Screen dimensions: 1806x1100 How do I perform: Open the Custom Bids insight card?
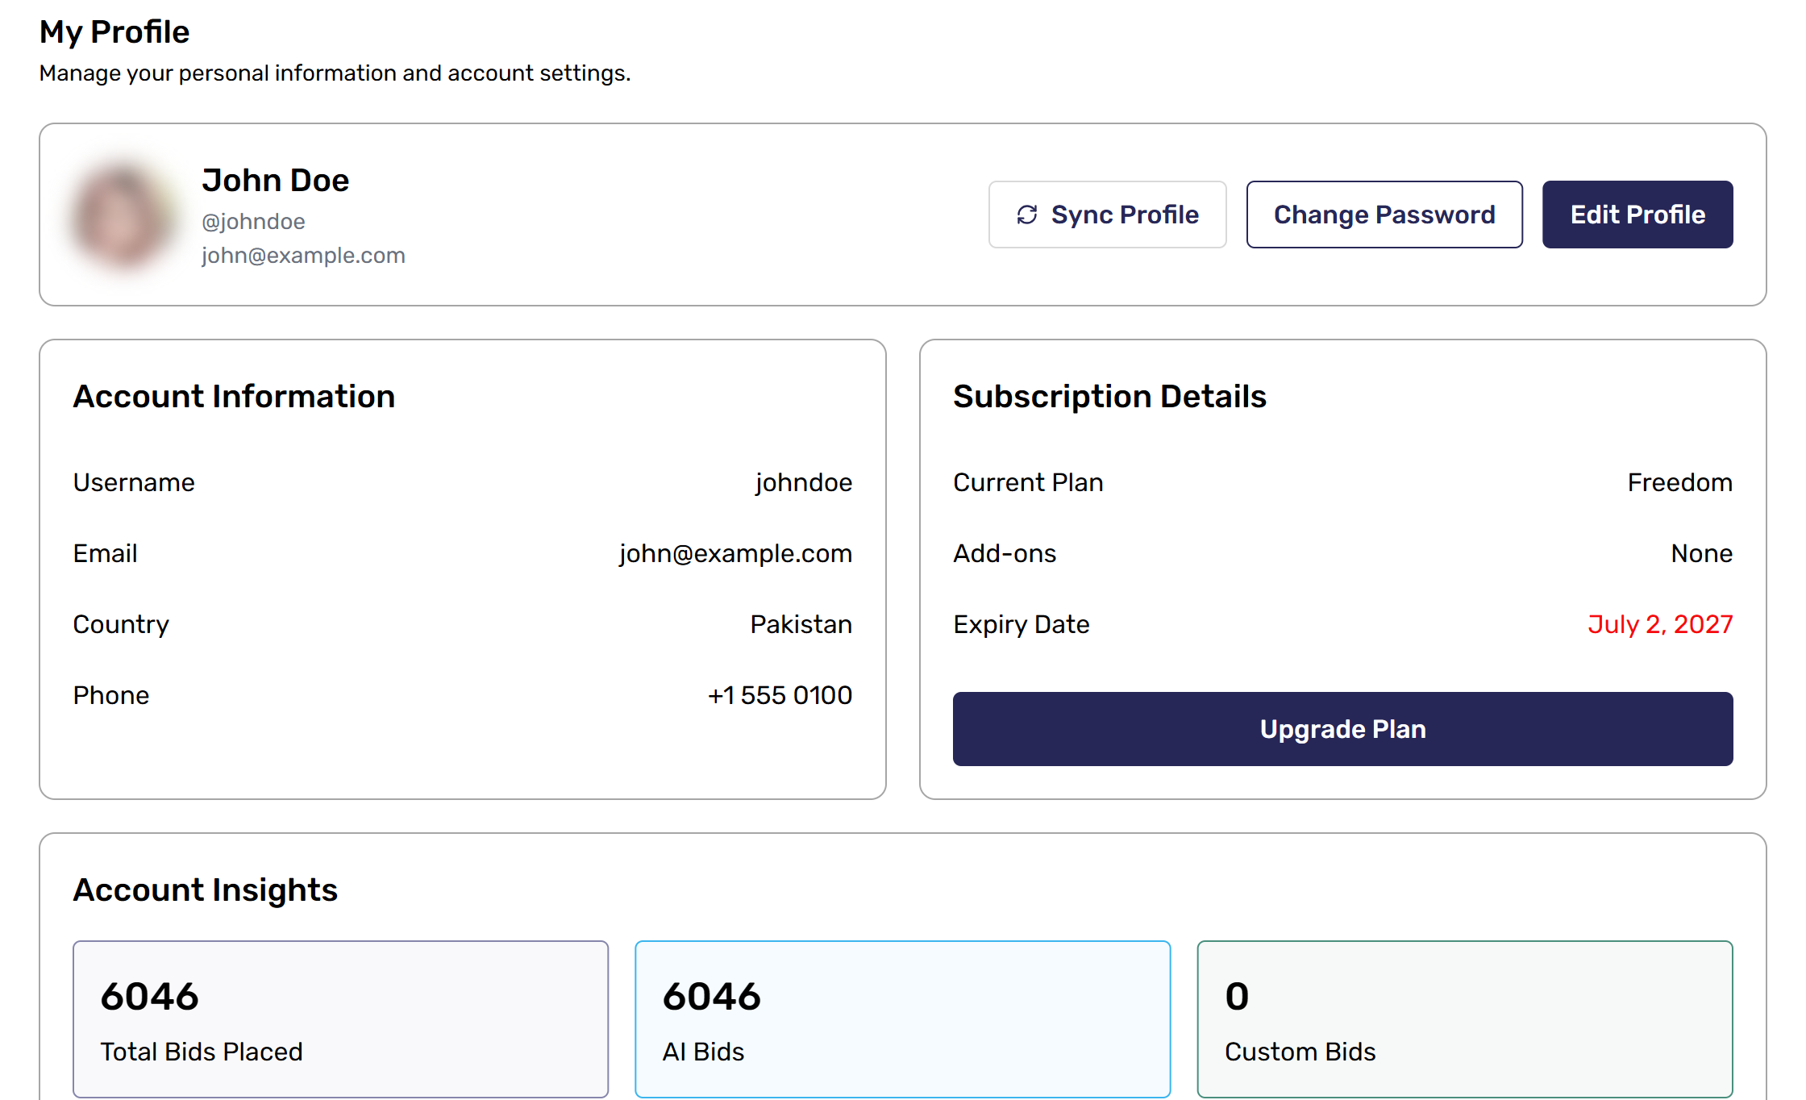[1464, 1019]
